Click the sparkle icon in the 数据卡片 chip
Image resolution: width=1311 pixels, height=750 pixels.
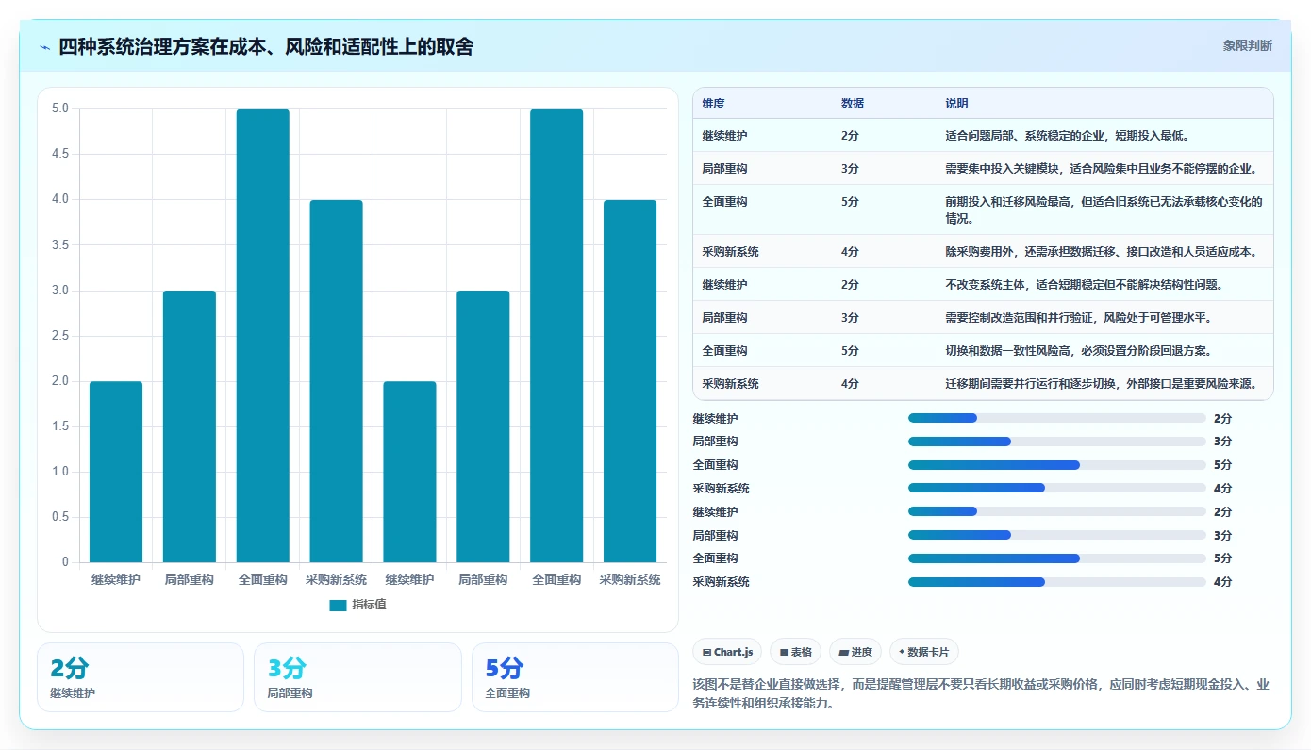pyautogui.click(x=902, y=652)
